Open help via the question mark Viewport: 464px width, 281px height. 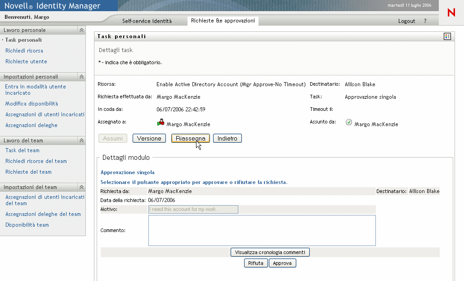click(425, 21)
